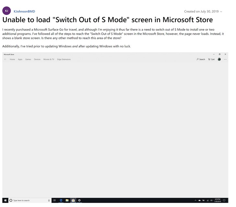Switch to the Apps tab
Image resolution: width=236 pixels, height=207 pixels.
[x=20, y=59]
